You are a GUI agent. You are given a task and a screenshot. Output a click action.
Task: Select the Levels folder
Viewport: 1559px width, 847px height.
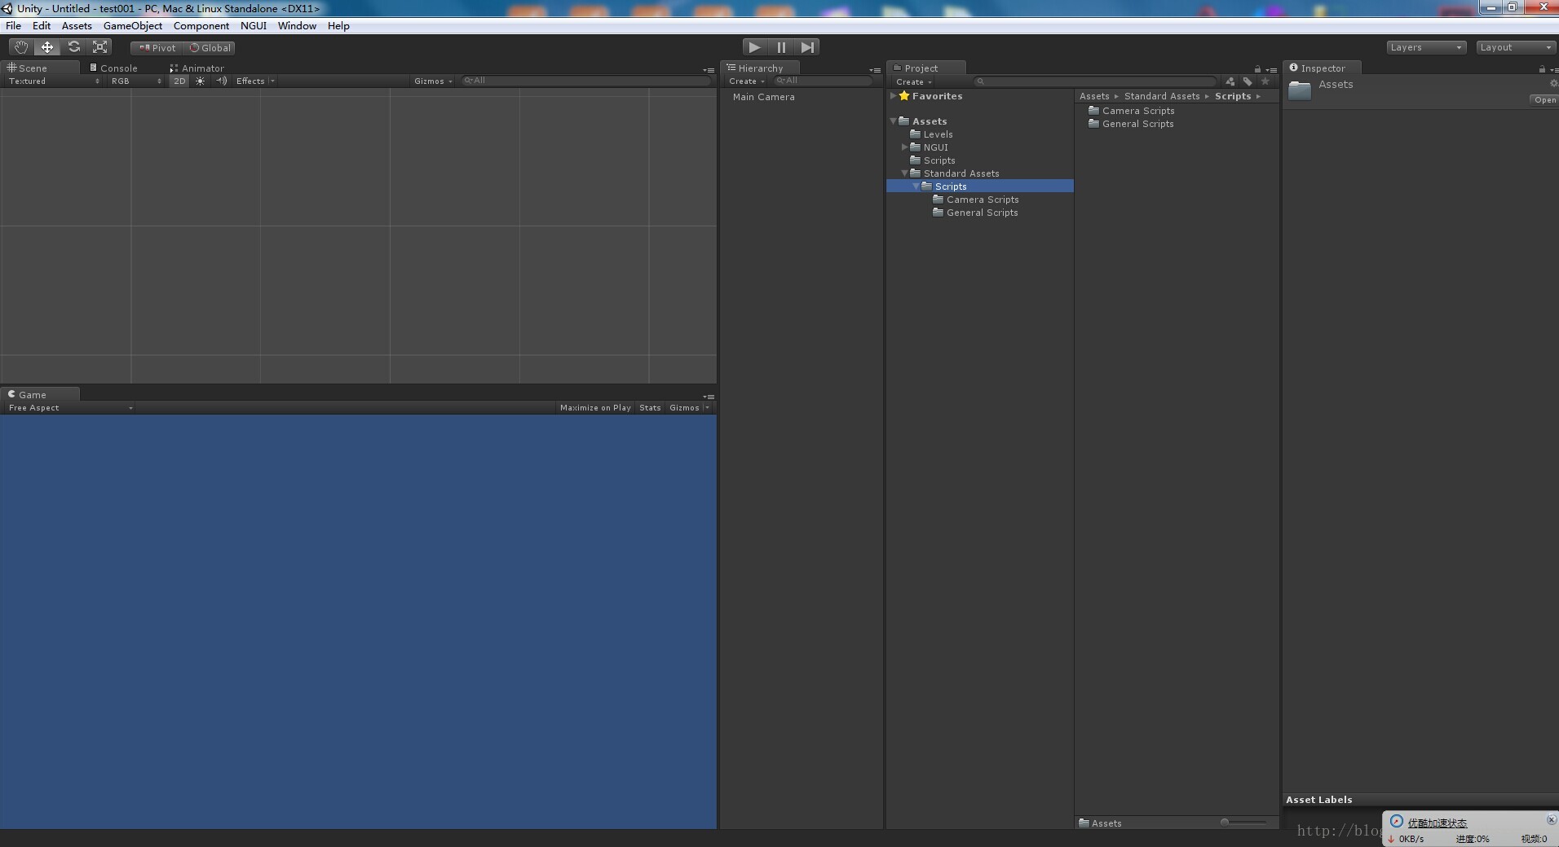pyautogui.click(x=931, y=134)
